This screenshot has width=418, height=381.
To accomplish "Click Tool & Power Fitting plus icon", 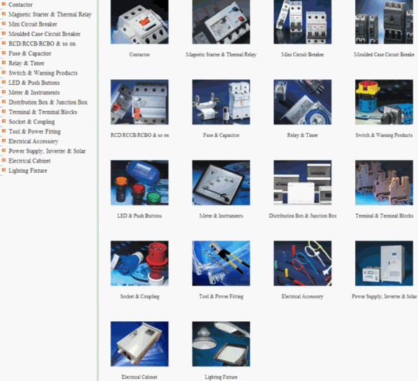I will (4, 131).
